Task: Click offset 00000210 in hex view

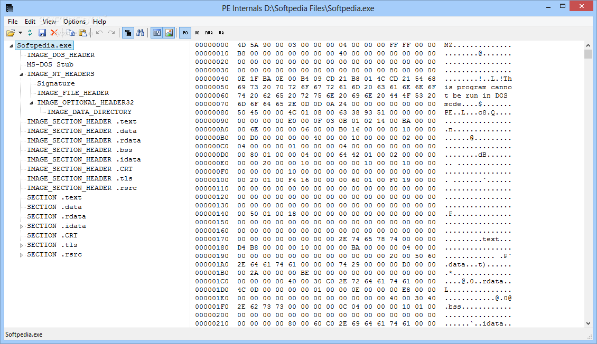Action: click(x=212, y=323)
